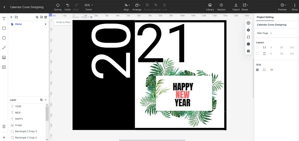This screenshot has height=141, width=299.
Task: Select the Circle shape tool
Action: pyautogui.click(x=4, y=38)
